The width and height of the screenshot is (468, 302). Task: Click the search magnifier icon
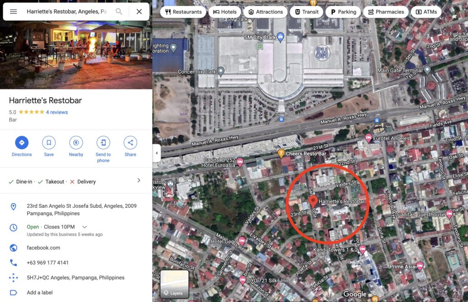119,11
